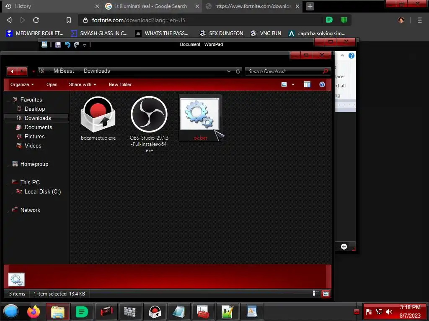Open the view options dropdown arrow

[293, 84]
